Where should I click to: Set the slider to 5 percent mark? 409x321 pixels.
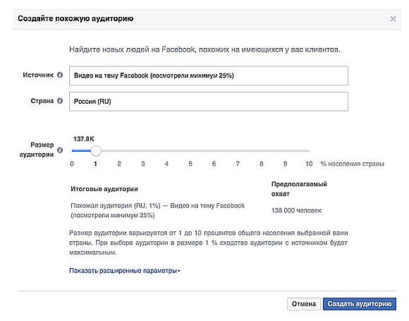click(x=190, y=150)
